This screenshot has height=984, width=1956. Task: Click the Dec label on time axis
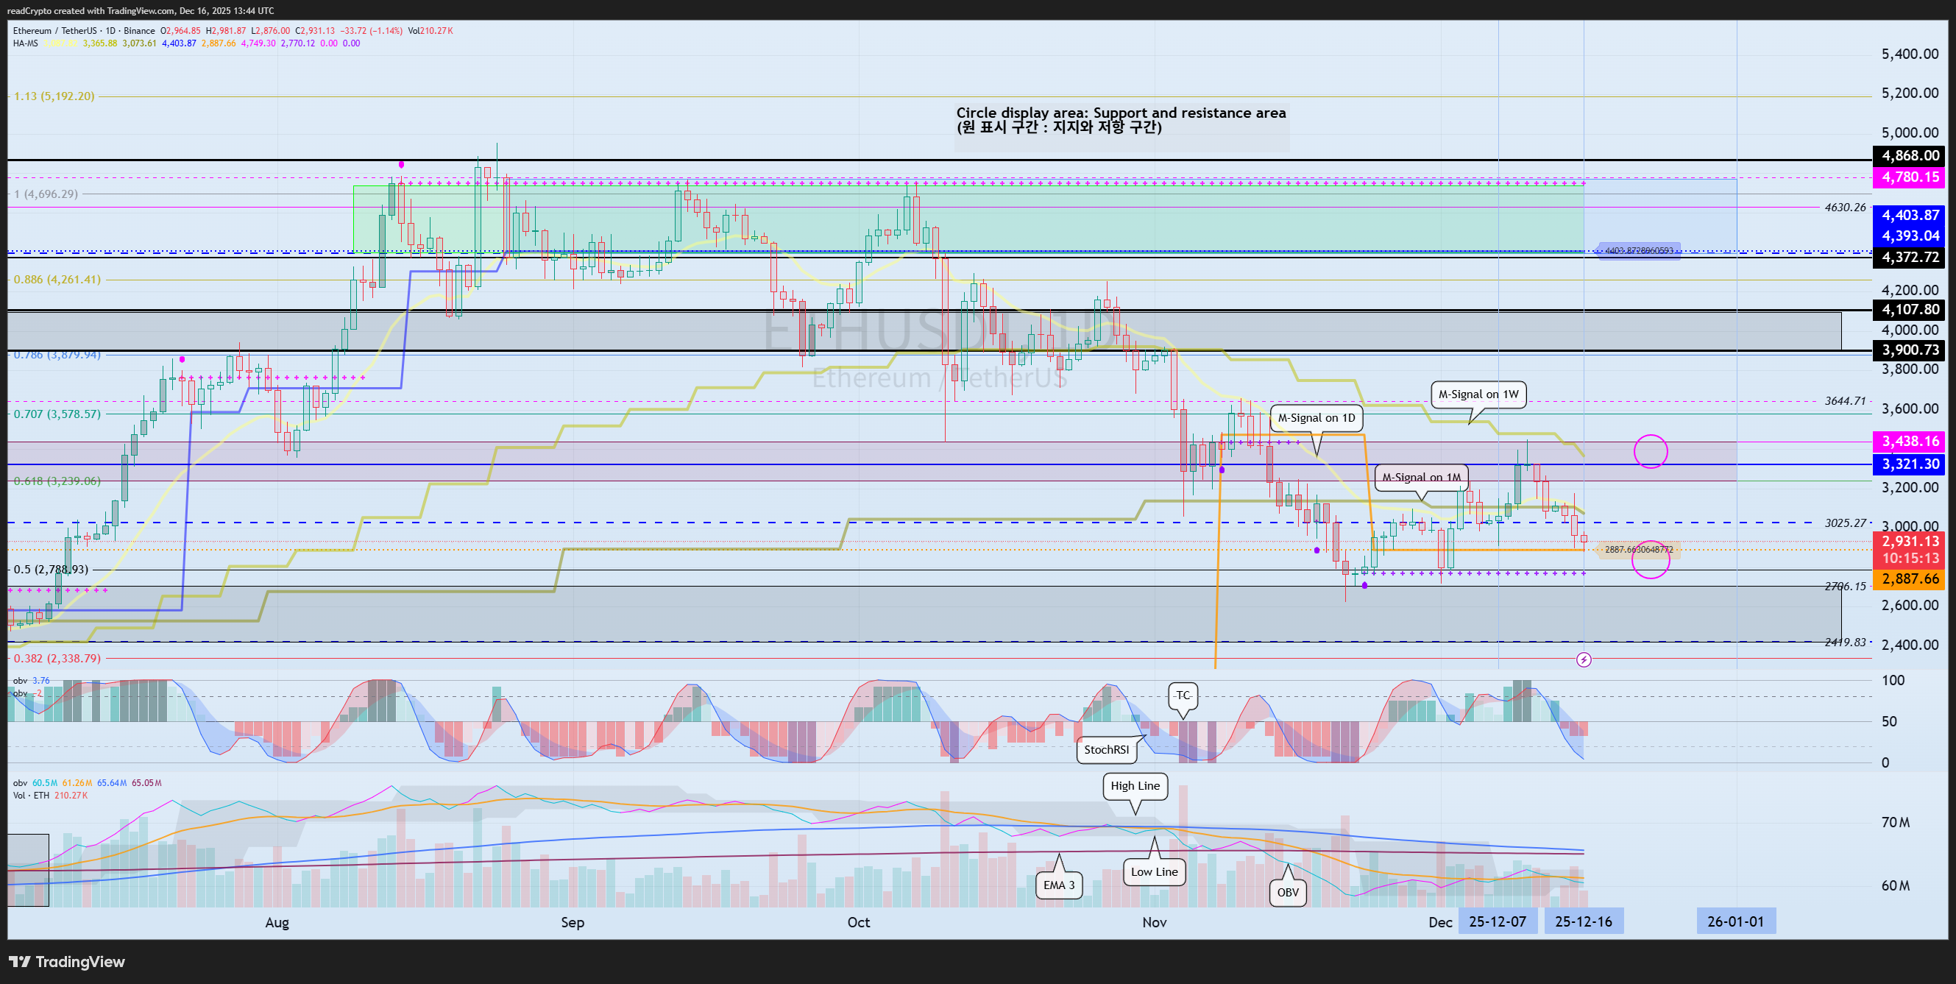tap(1439, 921)
